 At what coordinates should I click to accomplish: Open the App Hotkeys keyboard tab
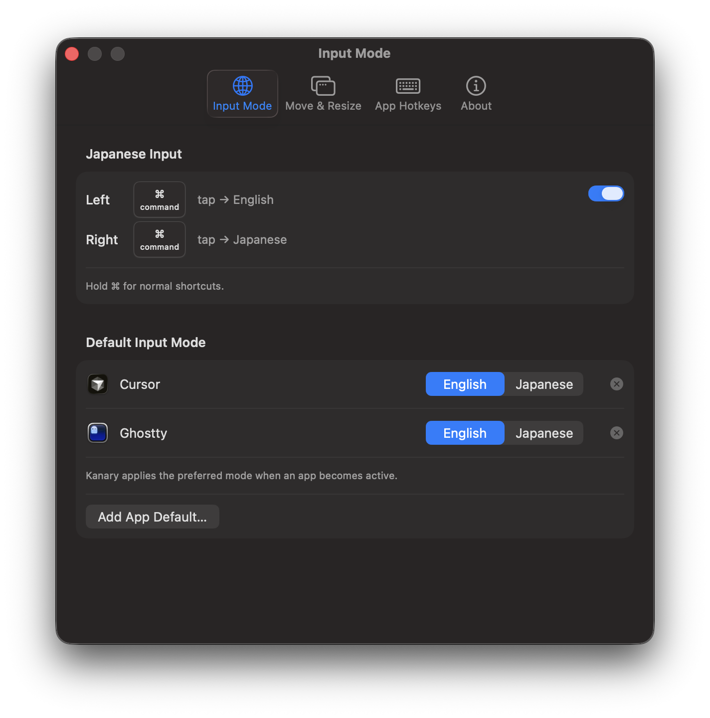tap(408, 94)
